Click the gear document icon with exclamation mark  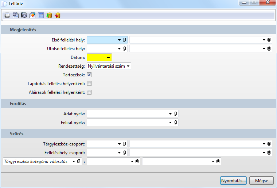[x=24, y=16]
